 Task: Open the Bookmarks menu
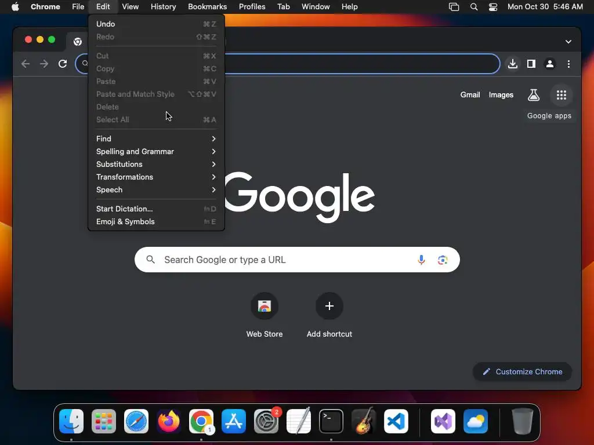click(207, 7)
